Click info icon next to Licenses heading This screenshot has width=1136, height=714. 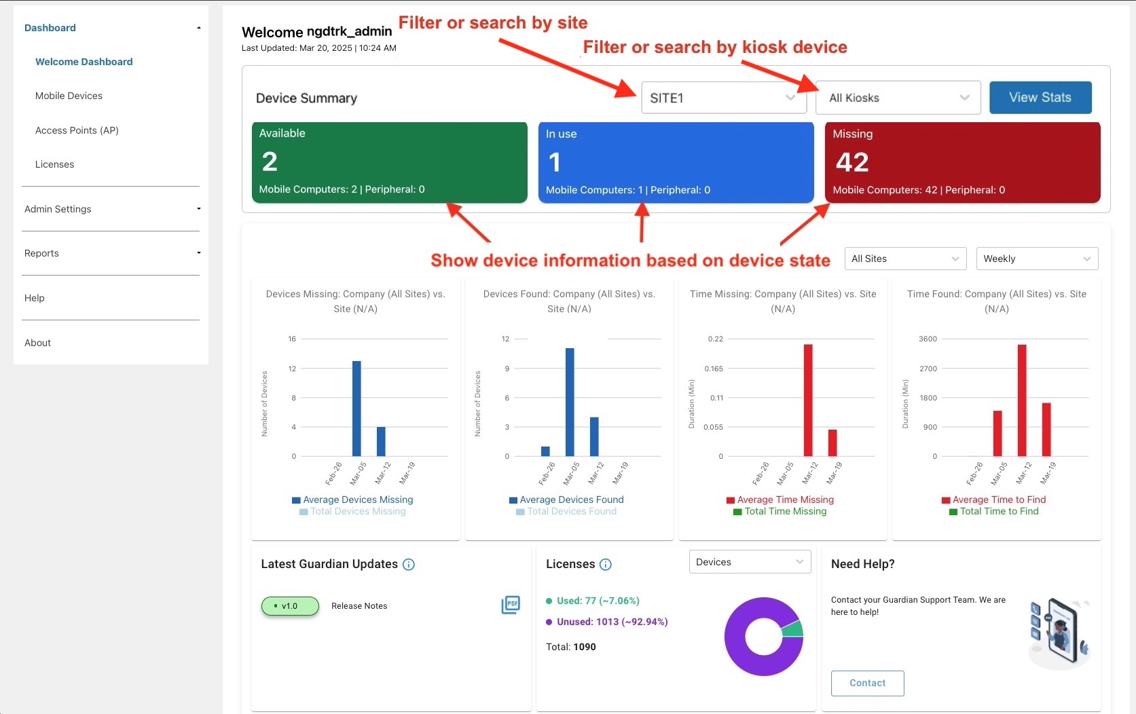(606, 565)
